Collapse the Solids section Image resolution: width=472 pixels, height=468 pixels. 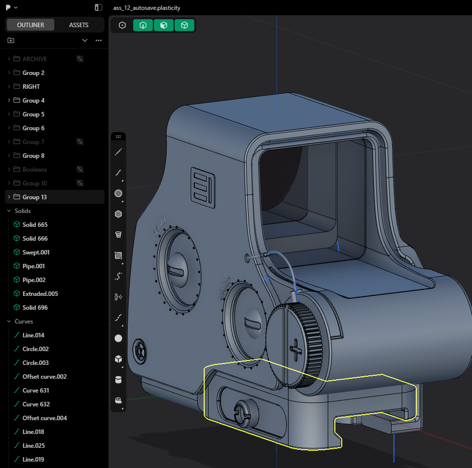click(9, 211)
